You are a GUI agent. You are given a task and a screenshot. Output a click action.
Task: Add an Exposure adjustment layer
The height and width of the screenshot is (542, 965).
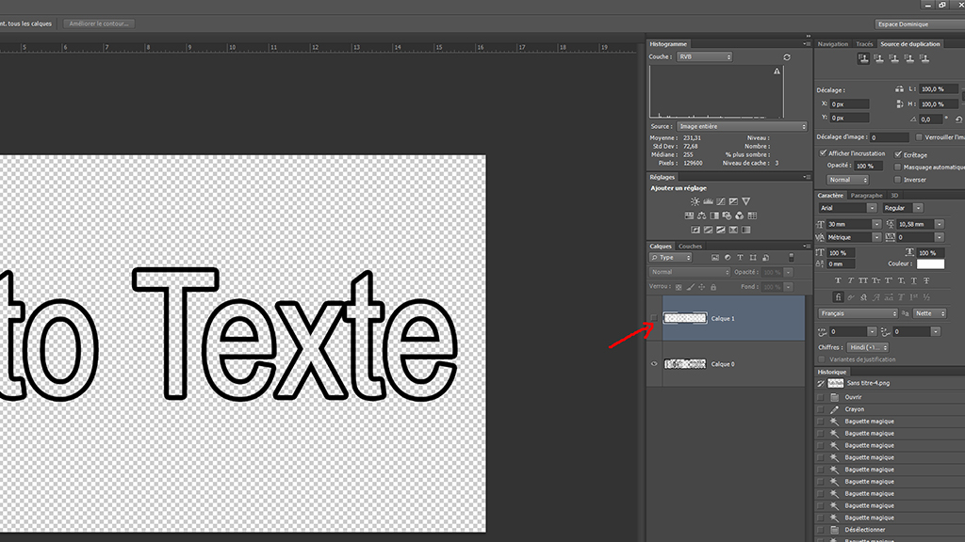click(x=733, y=201)
